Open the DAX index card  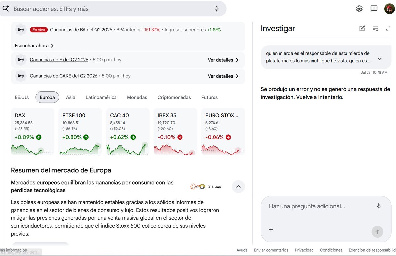tap(33, 131)
